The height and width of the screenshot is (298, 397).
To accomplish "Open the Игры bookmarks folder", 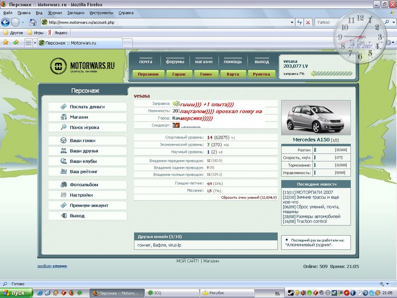I will click(36, 33).
